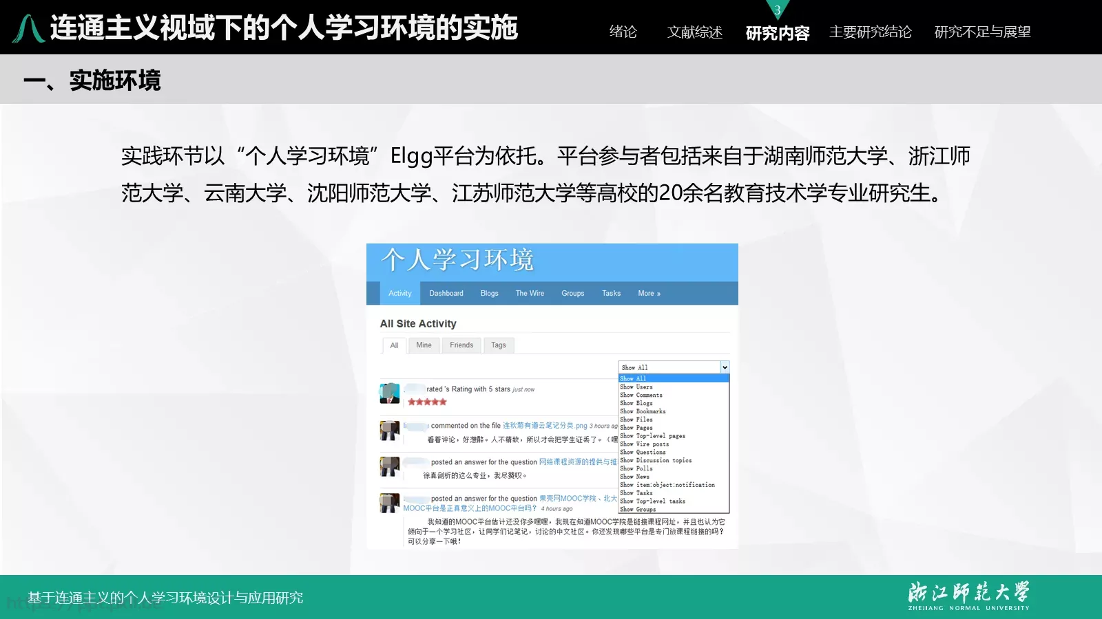Open the 文献综述 section
The height and width of the screenshot is (619, 1102).
(694, 32)
